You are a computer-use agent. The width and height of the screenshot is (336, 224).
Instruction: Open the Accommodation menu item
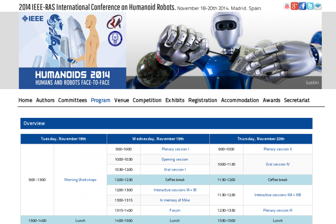click(240, 100)
